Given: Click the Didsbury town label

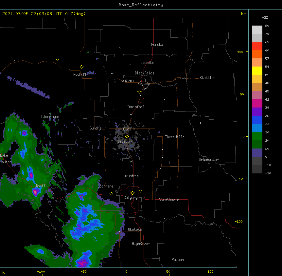Looking at the screenshot, I should coord(126,141).
